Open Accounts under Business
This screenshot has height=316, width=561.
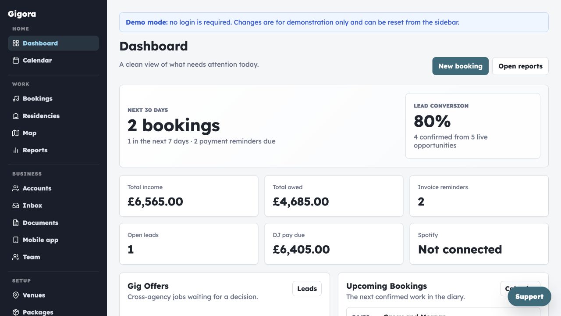coord(53,188)
